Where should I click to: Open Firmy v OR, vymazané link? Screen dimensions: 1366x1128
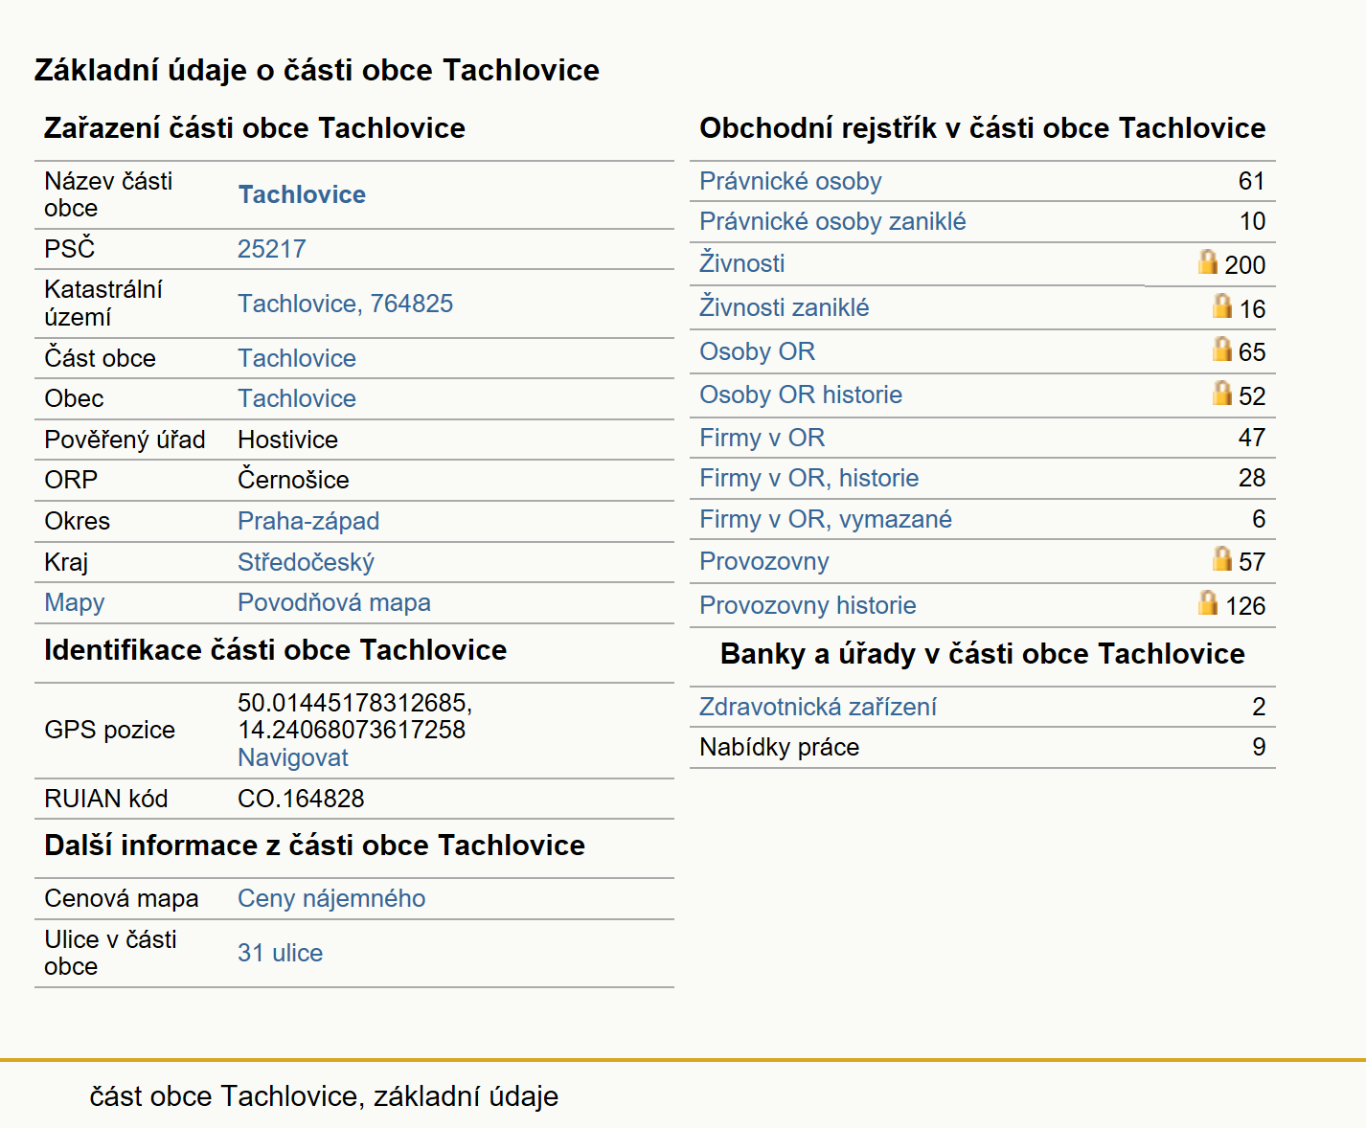[x=826, y=519]
